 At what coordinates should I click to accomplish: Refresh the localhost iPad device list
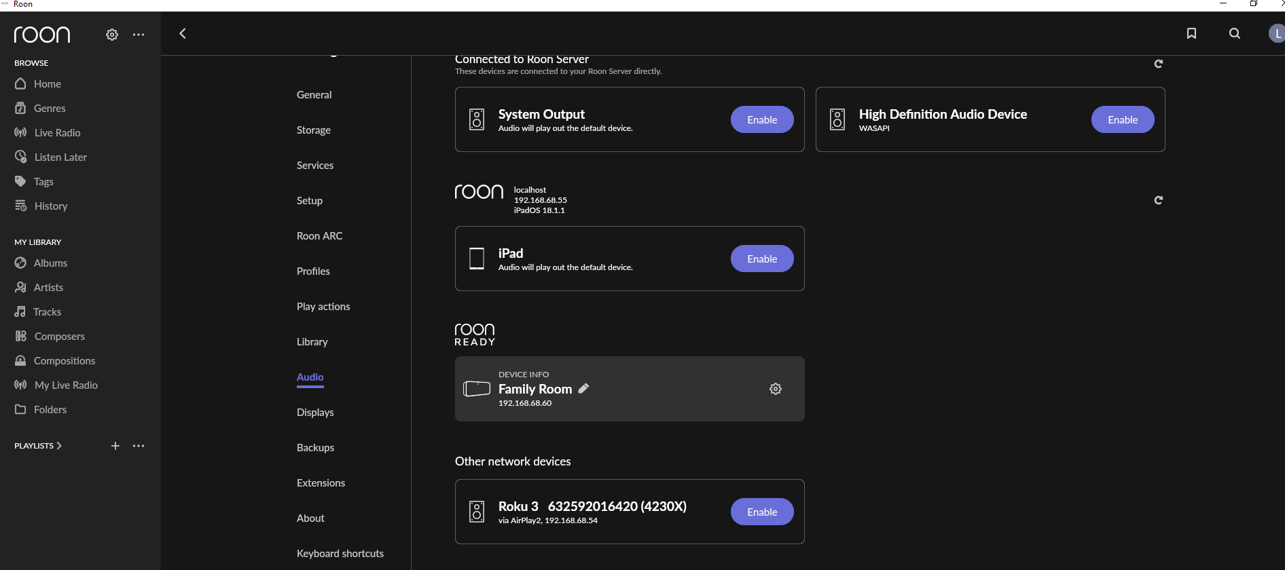pyautogui.click(x=1159, y=200)
